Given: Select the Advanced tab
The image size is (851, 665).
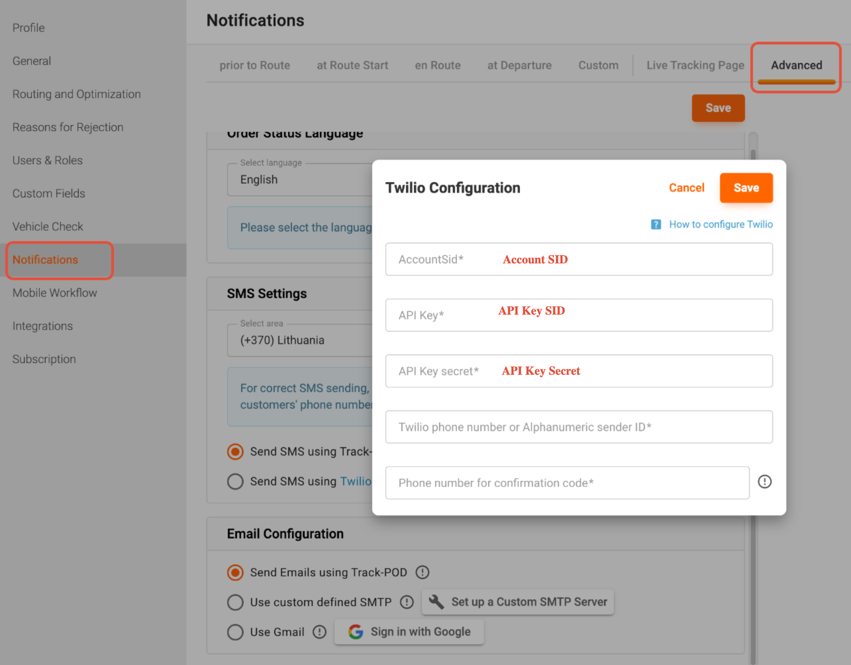Looking at the screenshot, I should (796, 66).
